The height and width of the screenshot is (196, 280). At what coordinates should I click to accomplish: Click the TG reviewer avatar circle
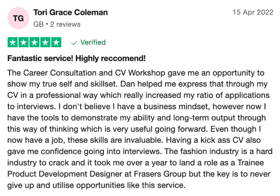pyautogui.click(x=18, y=18)
